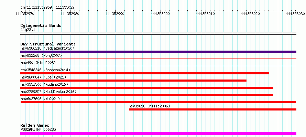Select the red nsv5600847 variant bar
The width and height of the screenshot is (306, 137).
pos(133,81)
